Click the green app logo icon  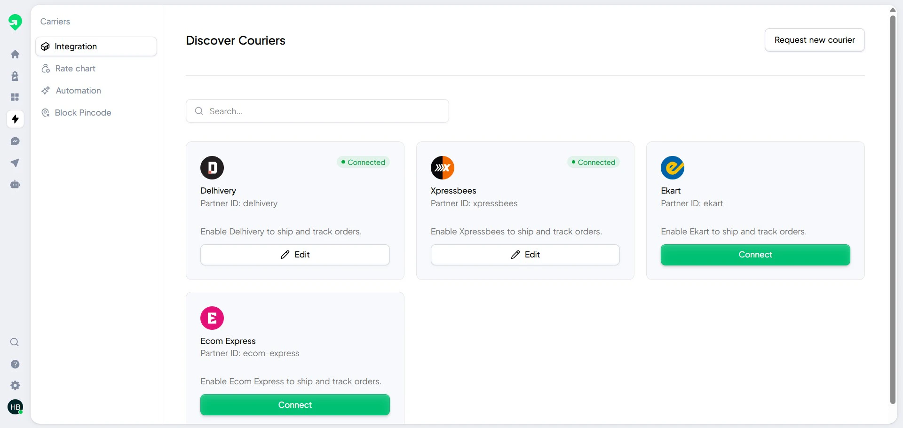point(15,22)
